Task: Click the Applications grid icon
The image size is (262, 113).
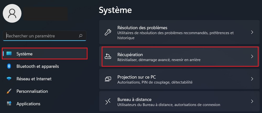Action: click(x=9, y=104)
